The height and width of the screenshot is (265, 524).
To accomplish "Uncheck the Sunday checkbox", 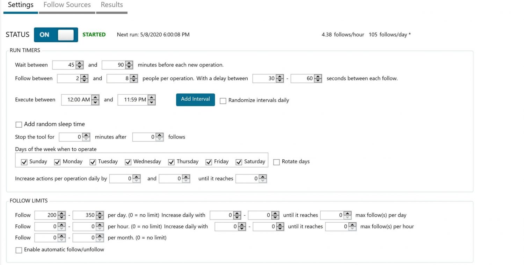I will [x=24, y=162].
